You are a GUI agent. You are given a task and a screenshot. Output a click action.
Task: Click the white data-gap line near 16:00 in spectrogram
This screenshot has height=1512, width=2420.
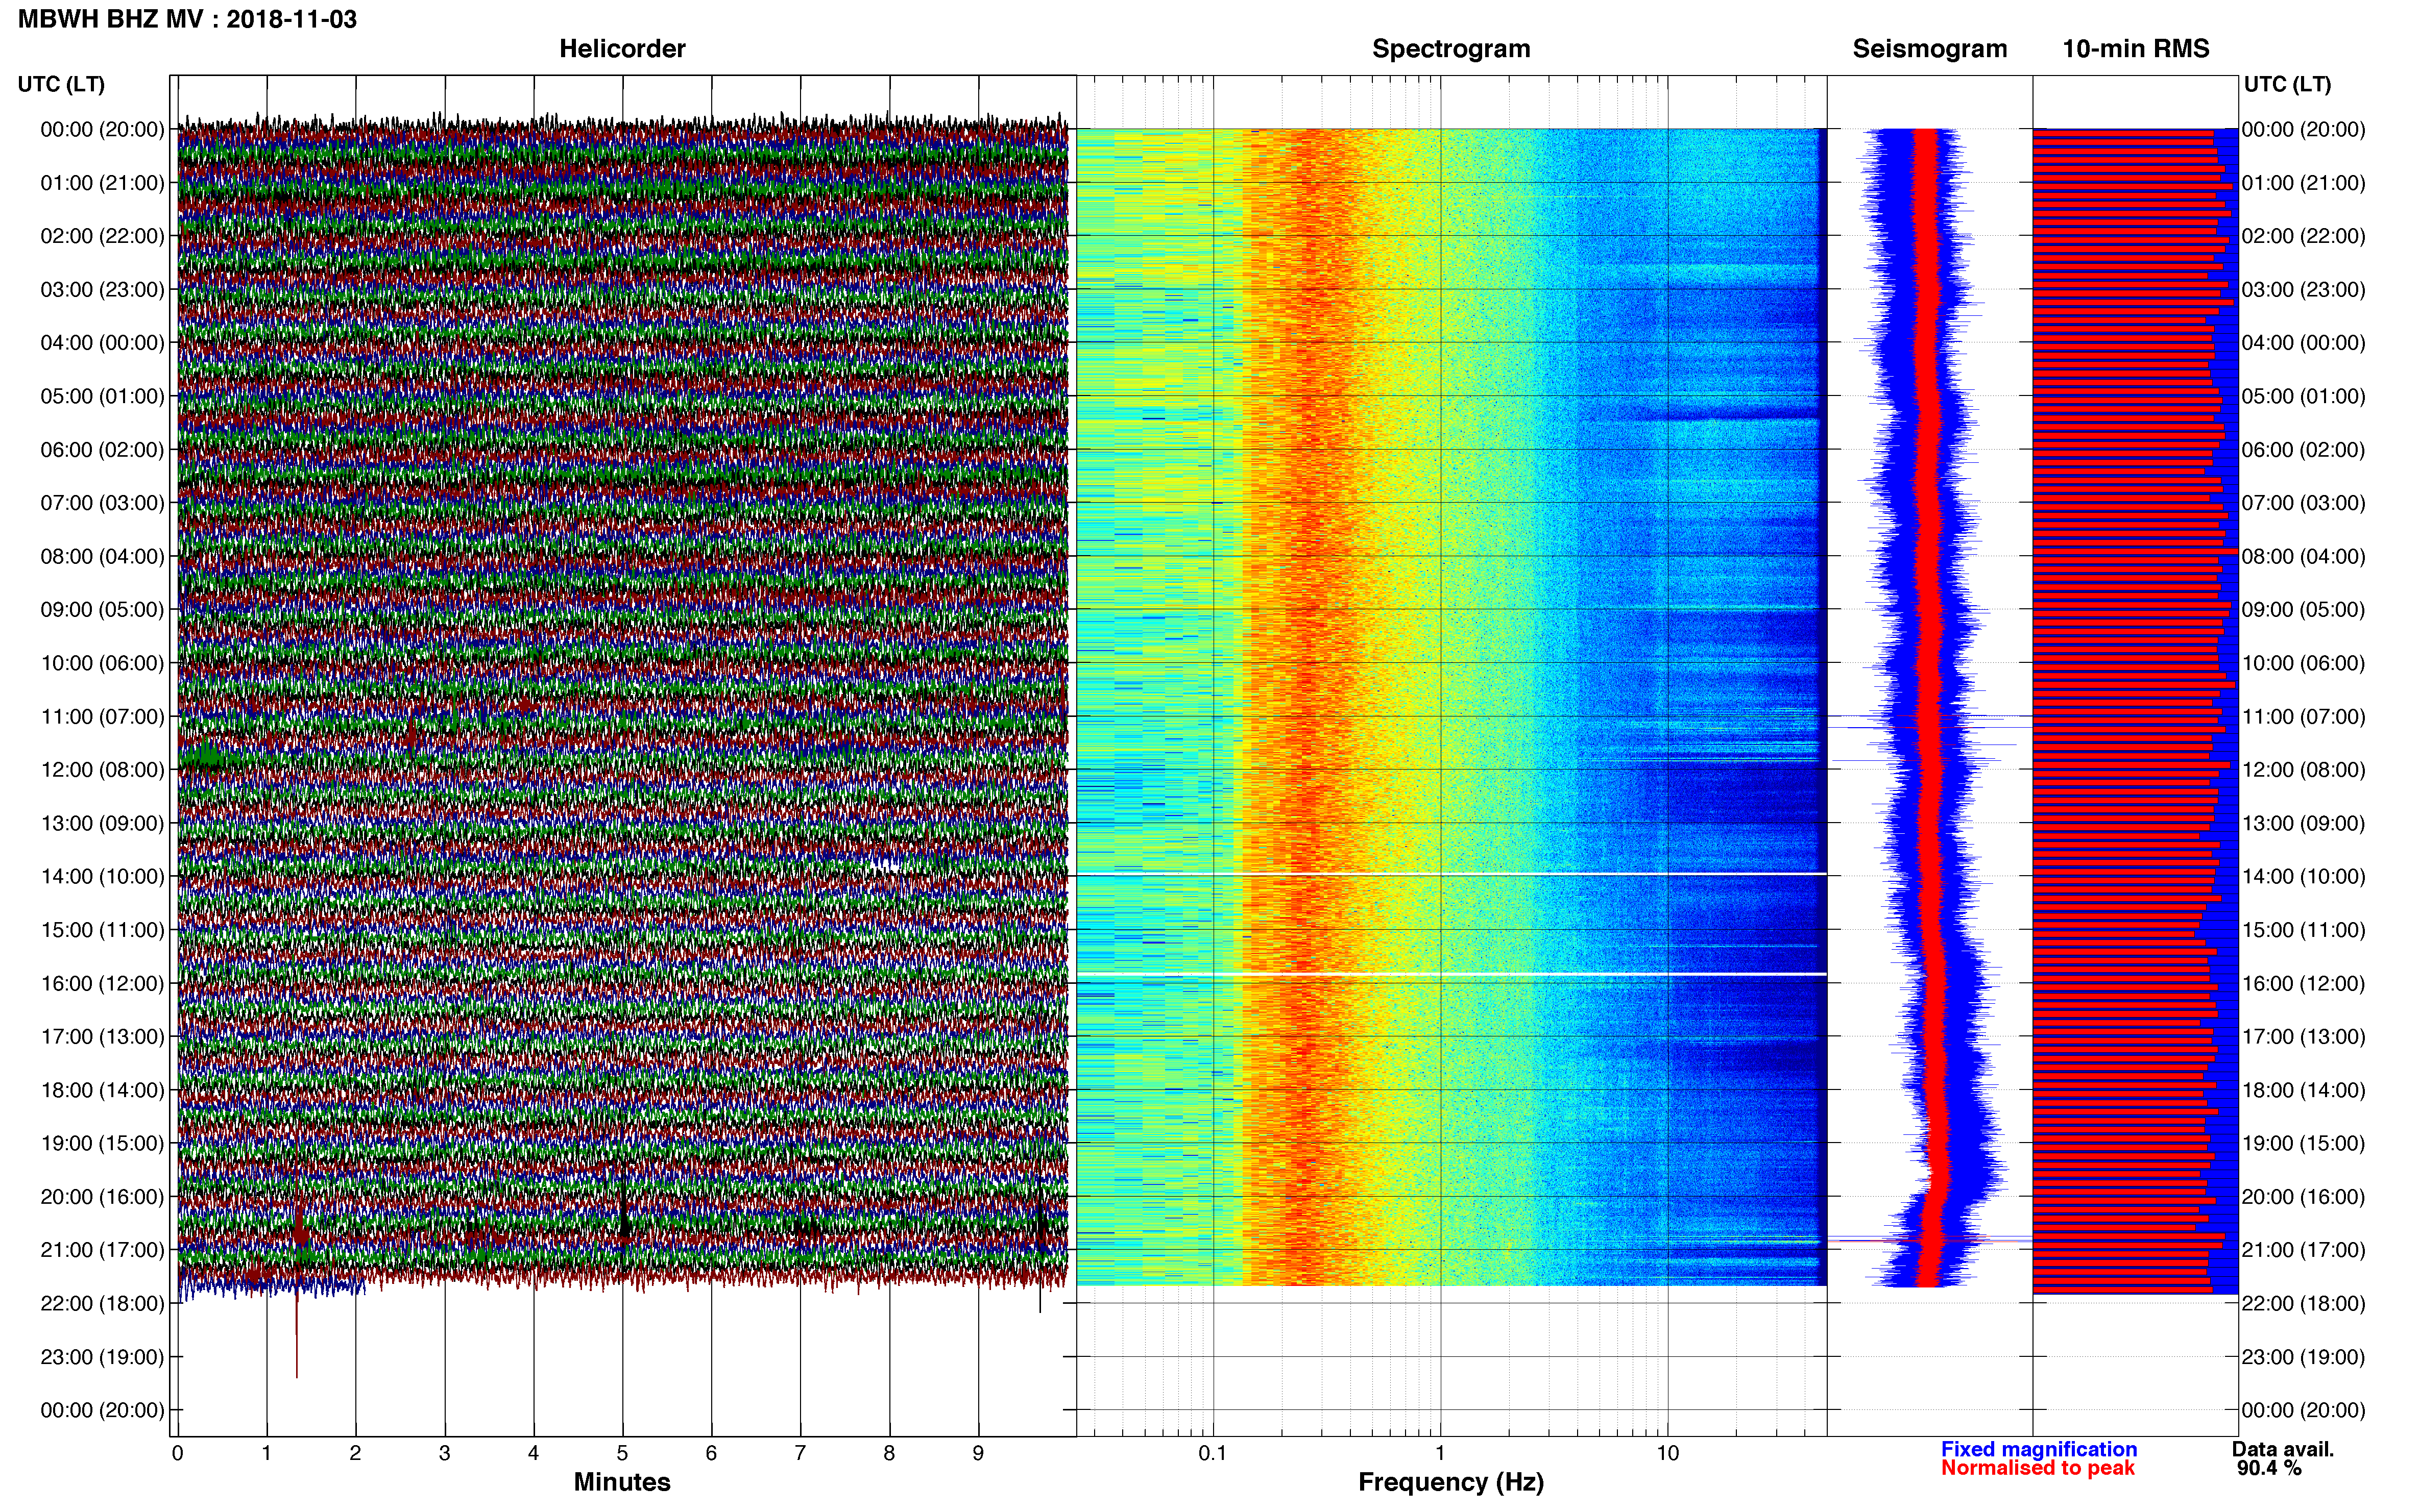pos(1451,974)
